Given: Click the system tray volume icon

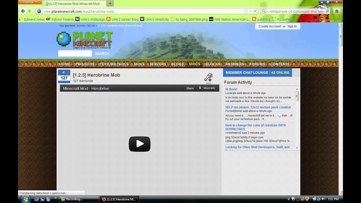Looking at the screenshot, I should click(x=323, y=199).
